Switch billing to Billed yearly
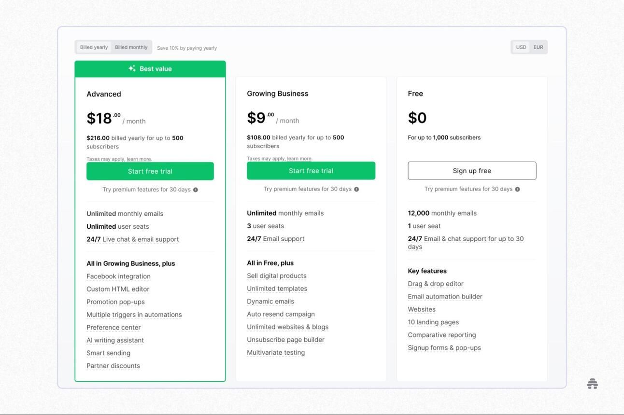624x415 pixels. (x=94, y=47)
